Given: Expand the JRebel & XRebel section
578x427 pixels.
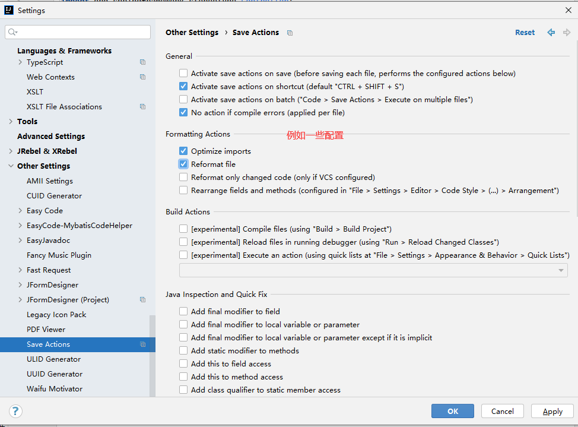Looking at the screenshot, I should (11, 151).
